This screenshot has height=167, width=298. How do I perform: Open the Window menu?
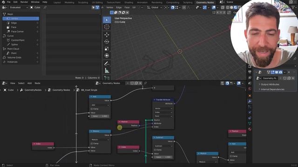pos(35,2)
